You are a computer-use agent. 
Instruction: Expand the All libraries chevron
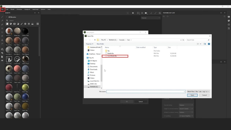7,17
